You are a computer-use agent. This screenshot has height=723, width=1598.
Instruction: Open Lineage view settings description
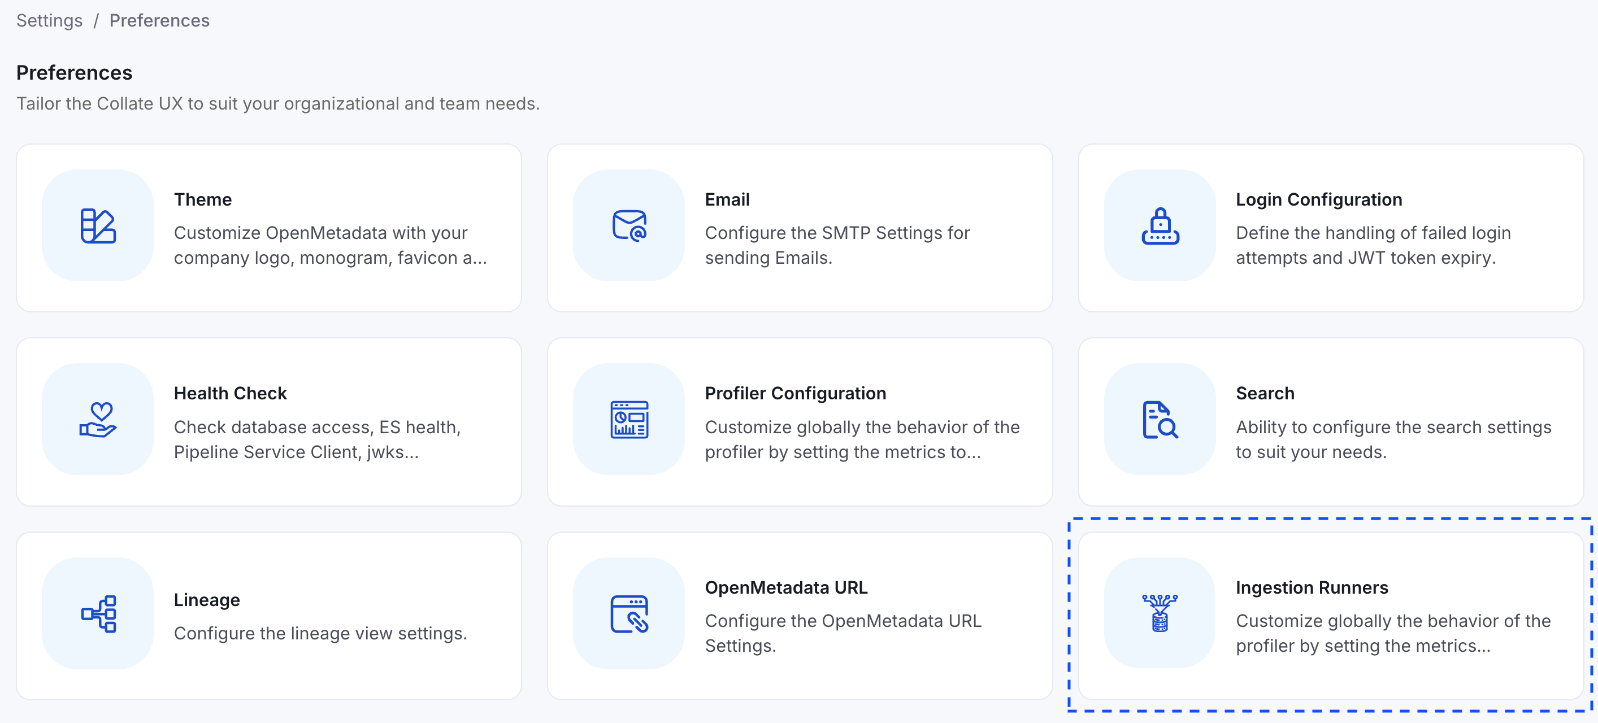[320, 633]
